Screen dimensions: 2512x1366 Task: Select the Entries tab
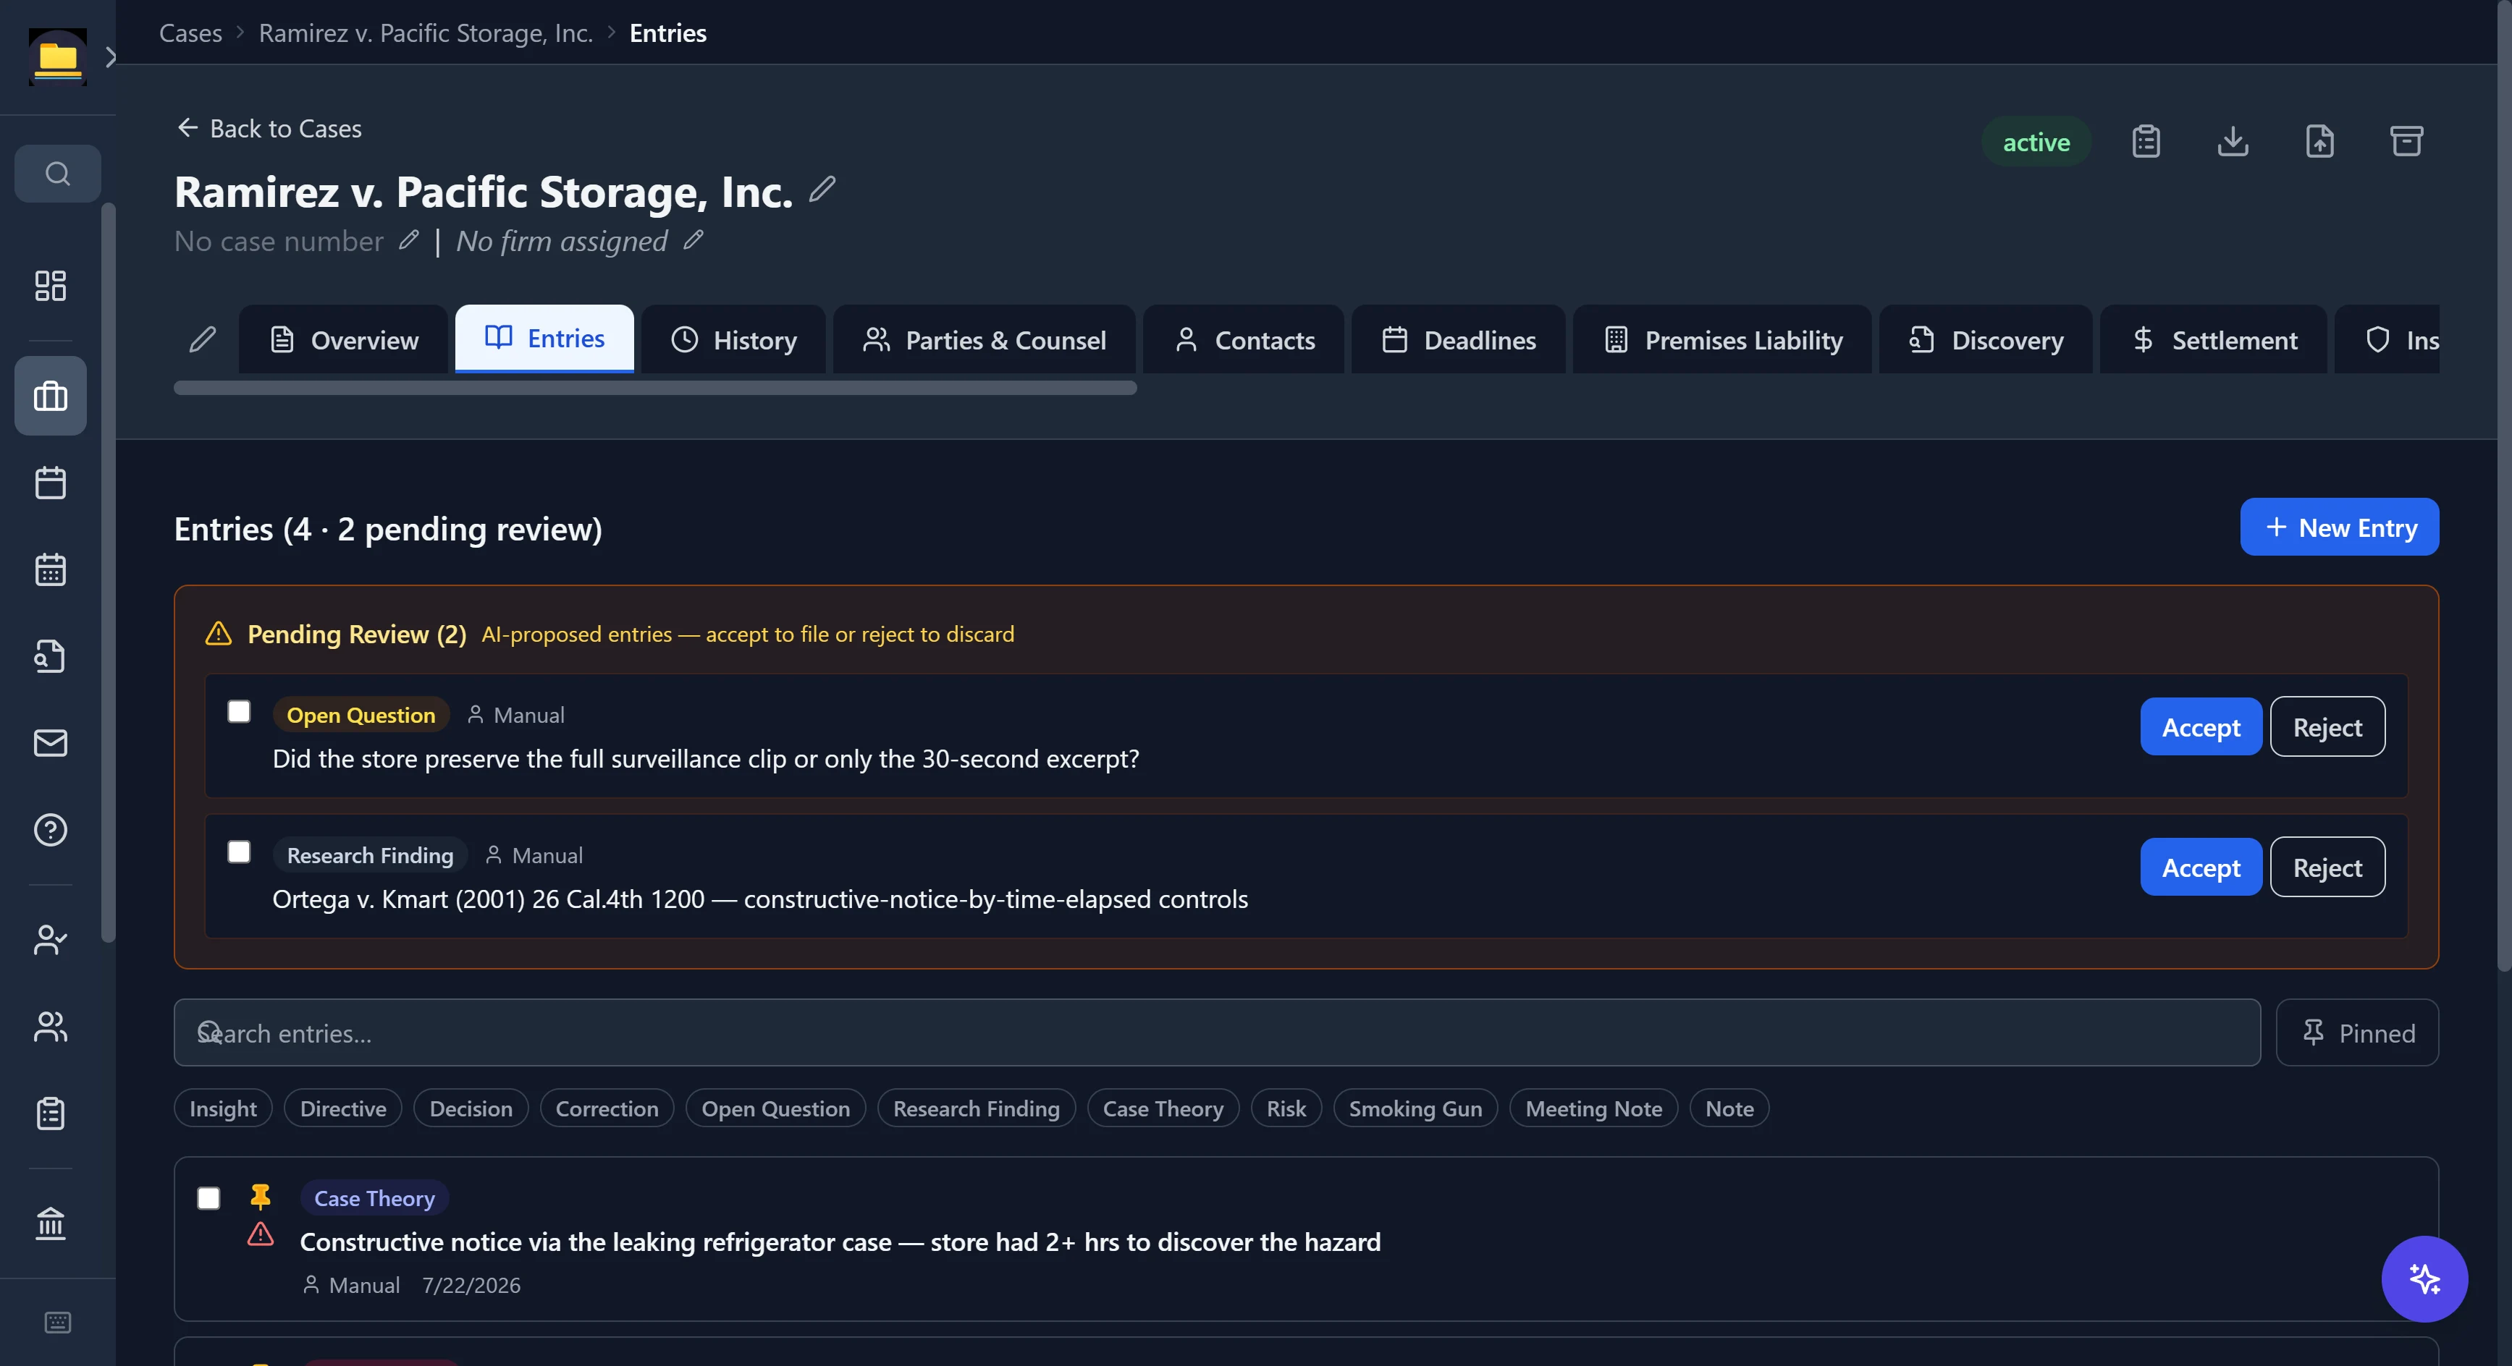tap(544, 338)
